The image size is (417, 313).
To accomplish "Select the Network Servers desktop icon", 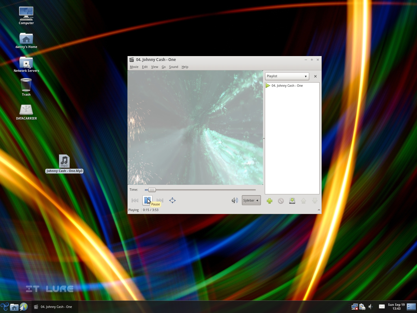I will tap(26, 64).
